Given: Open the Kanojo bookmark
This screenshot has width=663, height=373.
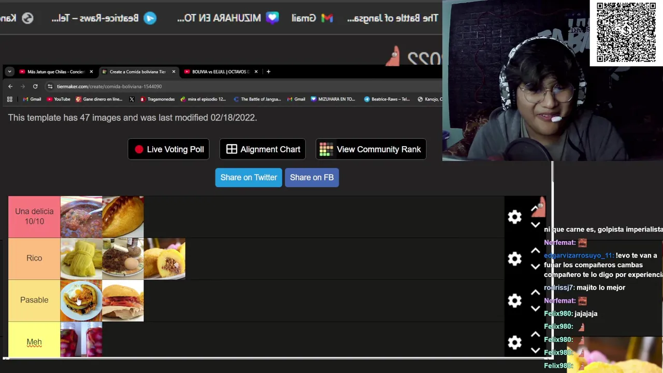Looking at the screenshot, I should (429, 99).
